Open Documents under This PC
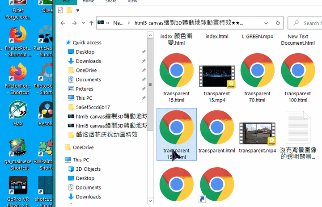Image resolution: width=322 pixels, height=207 pixels. (88, 187)
